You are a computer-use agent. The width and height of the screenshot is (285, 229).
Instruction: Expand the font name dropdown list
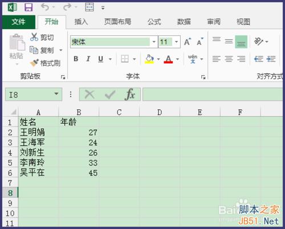tap(154, 42)
